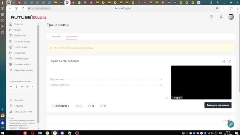Click the viewers counter icon
The width and height of the screenshot is (240, 135).
[77, 106]
